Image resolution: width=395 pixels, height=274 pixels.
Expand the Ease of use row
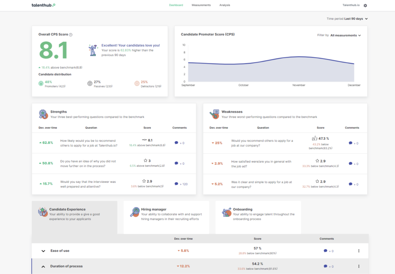pos(43,251)
